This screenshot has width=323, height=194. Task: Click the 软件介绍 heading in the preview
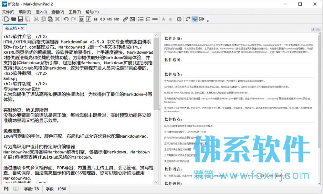click(173, 38)
